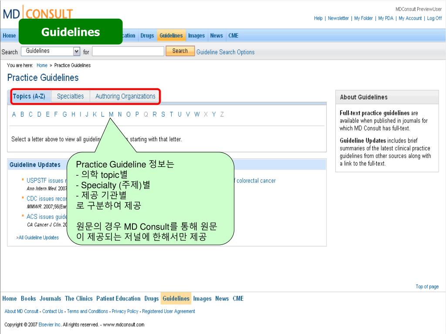This screenshot has height=334, width=446.
Task: Open CME in the footer navigation
Action: pos(238,298)
